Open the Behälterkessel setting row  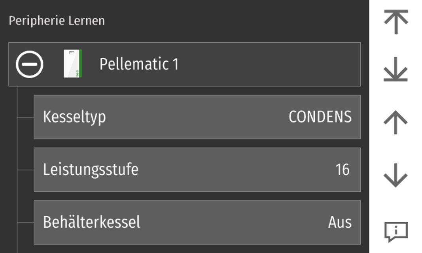[197, 222]
